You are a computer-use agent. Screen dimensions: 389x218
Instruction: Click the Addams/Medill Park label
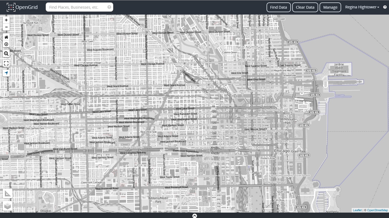[158, 200]
